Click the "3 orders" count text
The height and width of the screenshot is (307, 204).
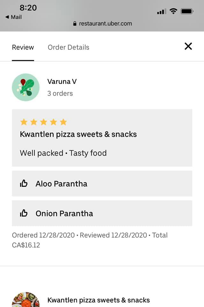coord(60,93)
